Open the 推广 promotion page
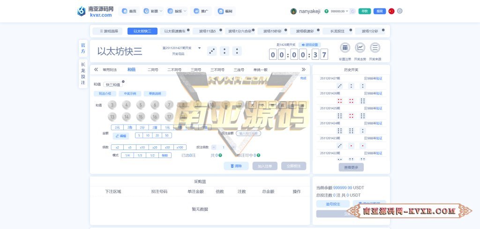The width and height of the screenshot is (480, 229). 201,11
